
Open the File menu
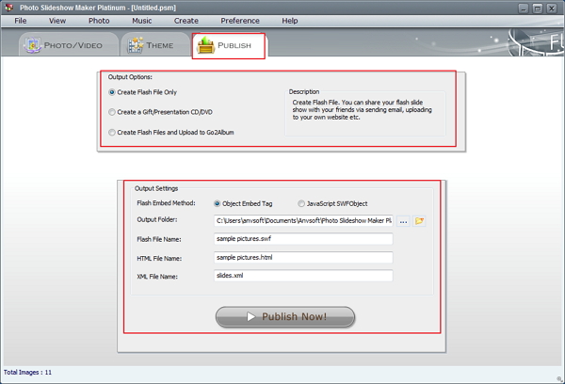tap(20, 21)
